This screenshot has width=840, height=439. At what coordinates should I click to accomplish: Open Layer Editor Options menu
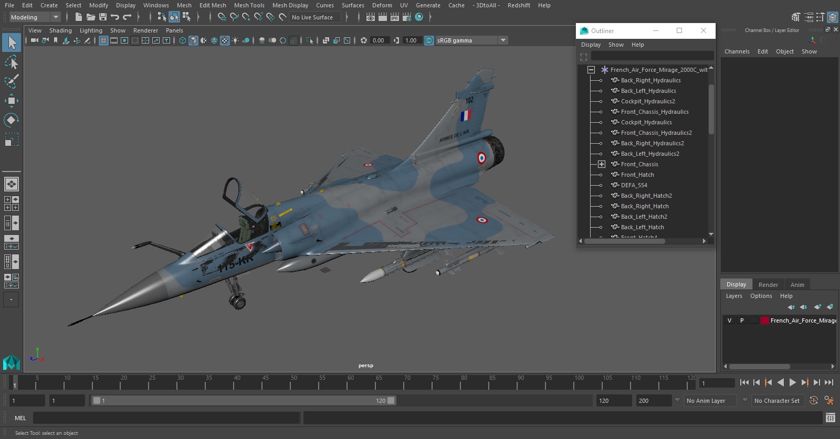coord(761,296)
